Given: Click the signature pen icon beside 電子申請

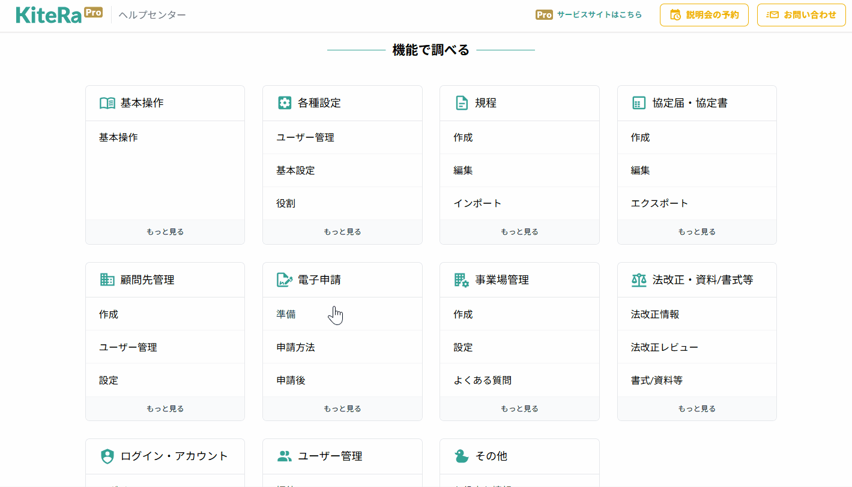Looking at the screenshot, I should (285, 279).
